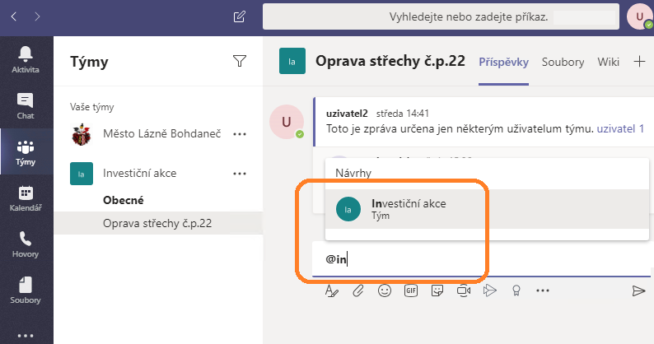
Task: Open the sticker picker icon
Action: pos(437,291)
